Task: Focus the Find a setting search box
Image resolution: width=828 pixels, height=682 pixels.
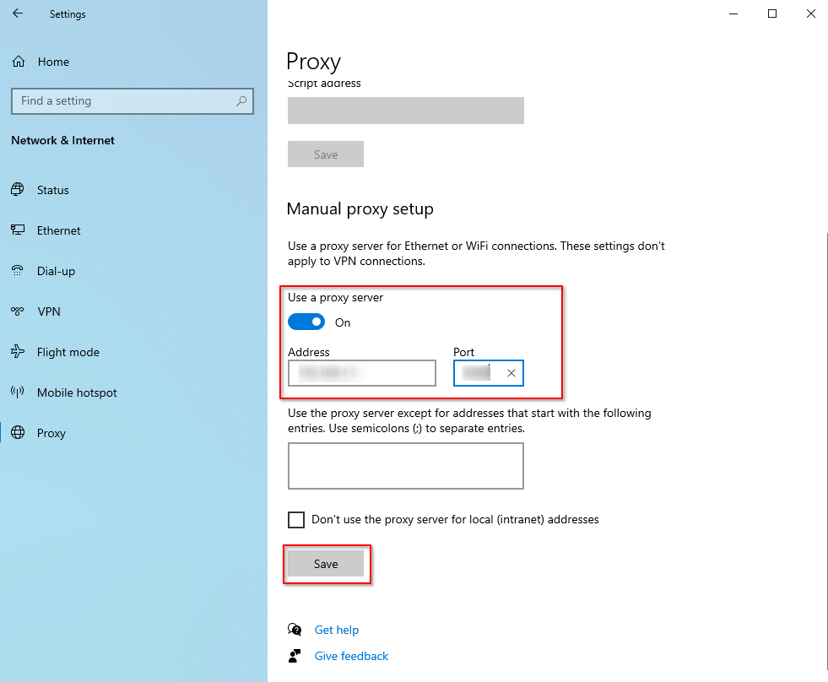Action: [132, 100]
